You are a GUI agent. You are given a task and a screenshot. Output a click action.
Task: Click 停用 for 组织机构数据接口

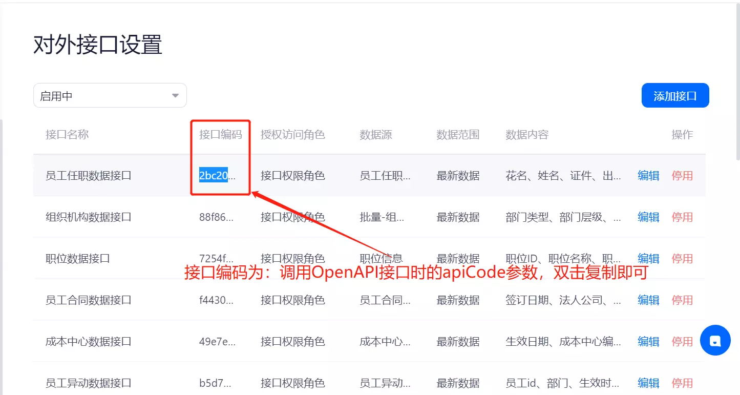pyautogui.click(x=682, y=217)
